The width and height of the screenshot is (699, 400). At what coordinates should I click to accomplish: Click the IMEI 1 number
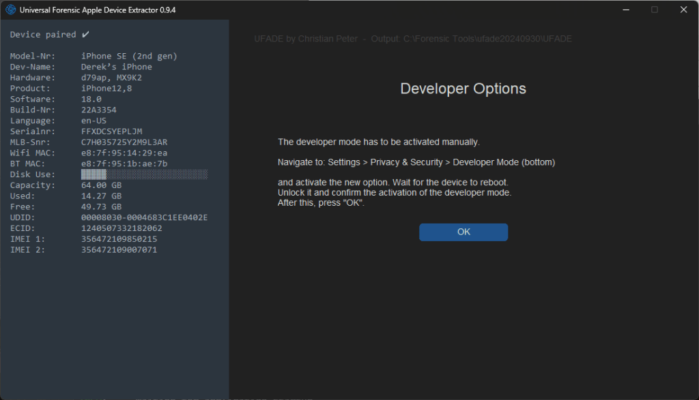coord(119,239)
